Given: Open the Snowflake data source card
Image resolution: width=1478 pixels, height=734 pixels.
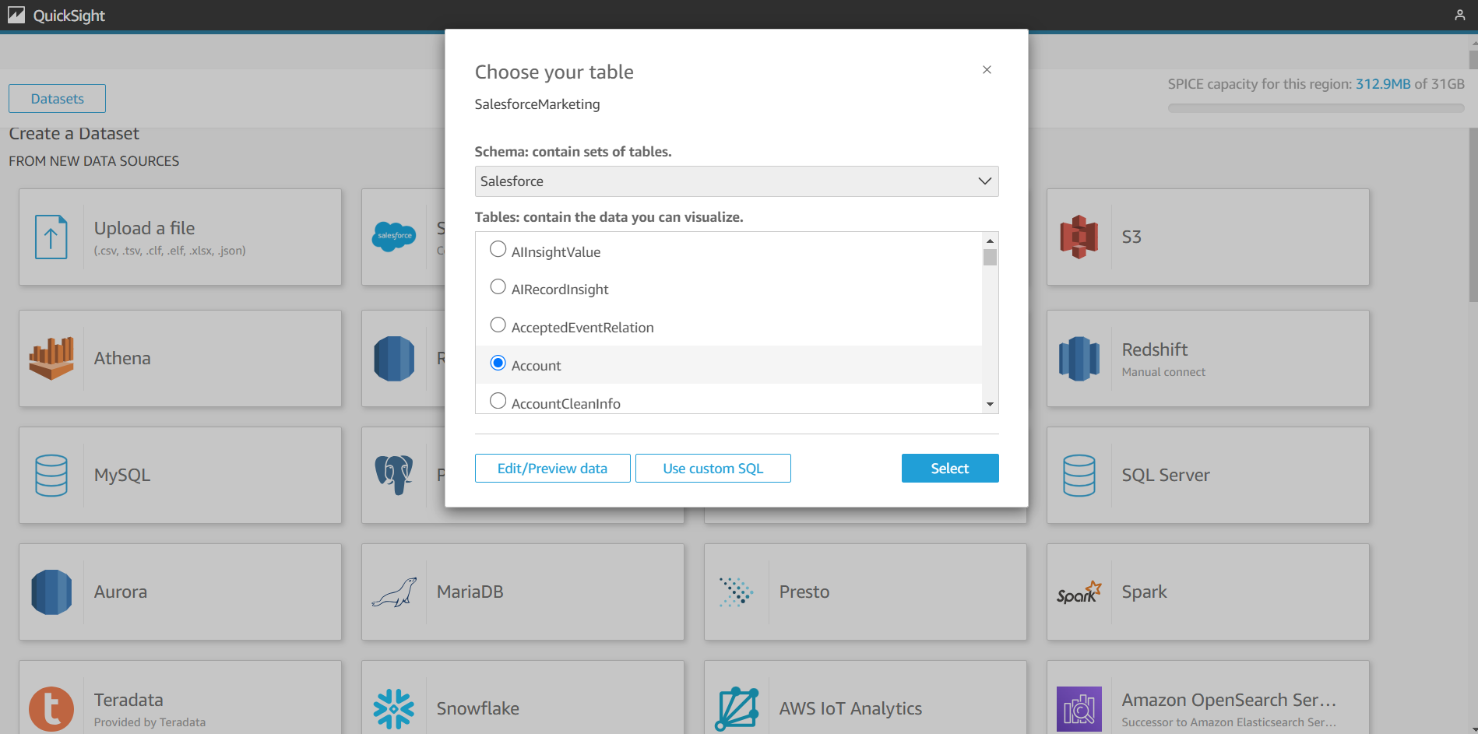Looking at the screenshot, I should pyautogui.click(x=523, y=697).
